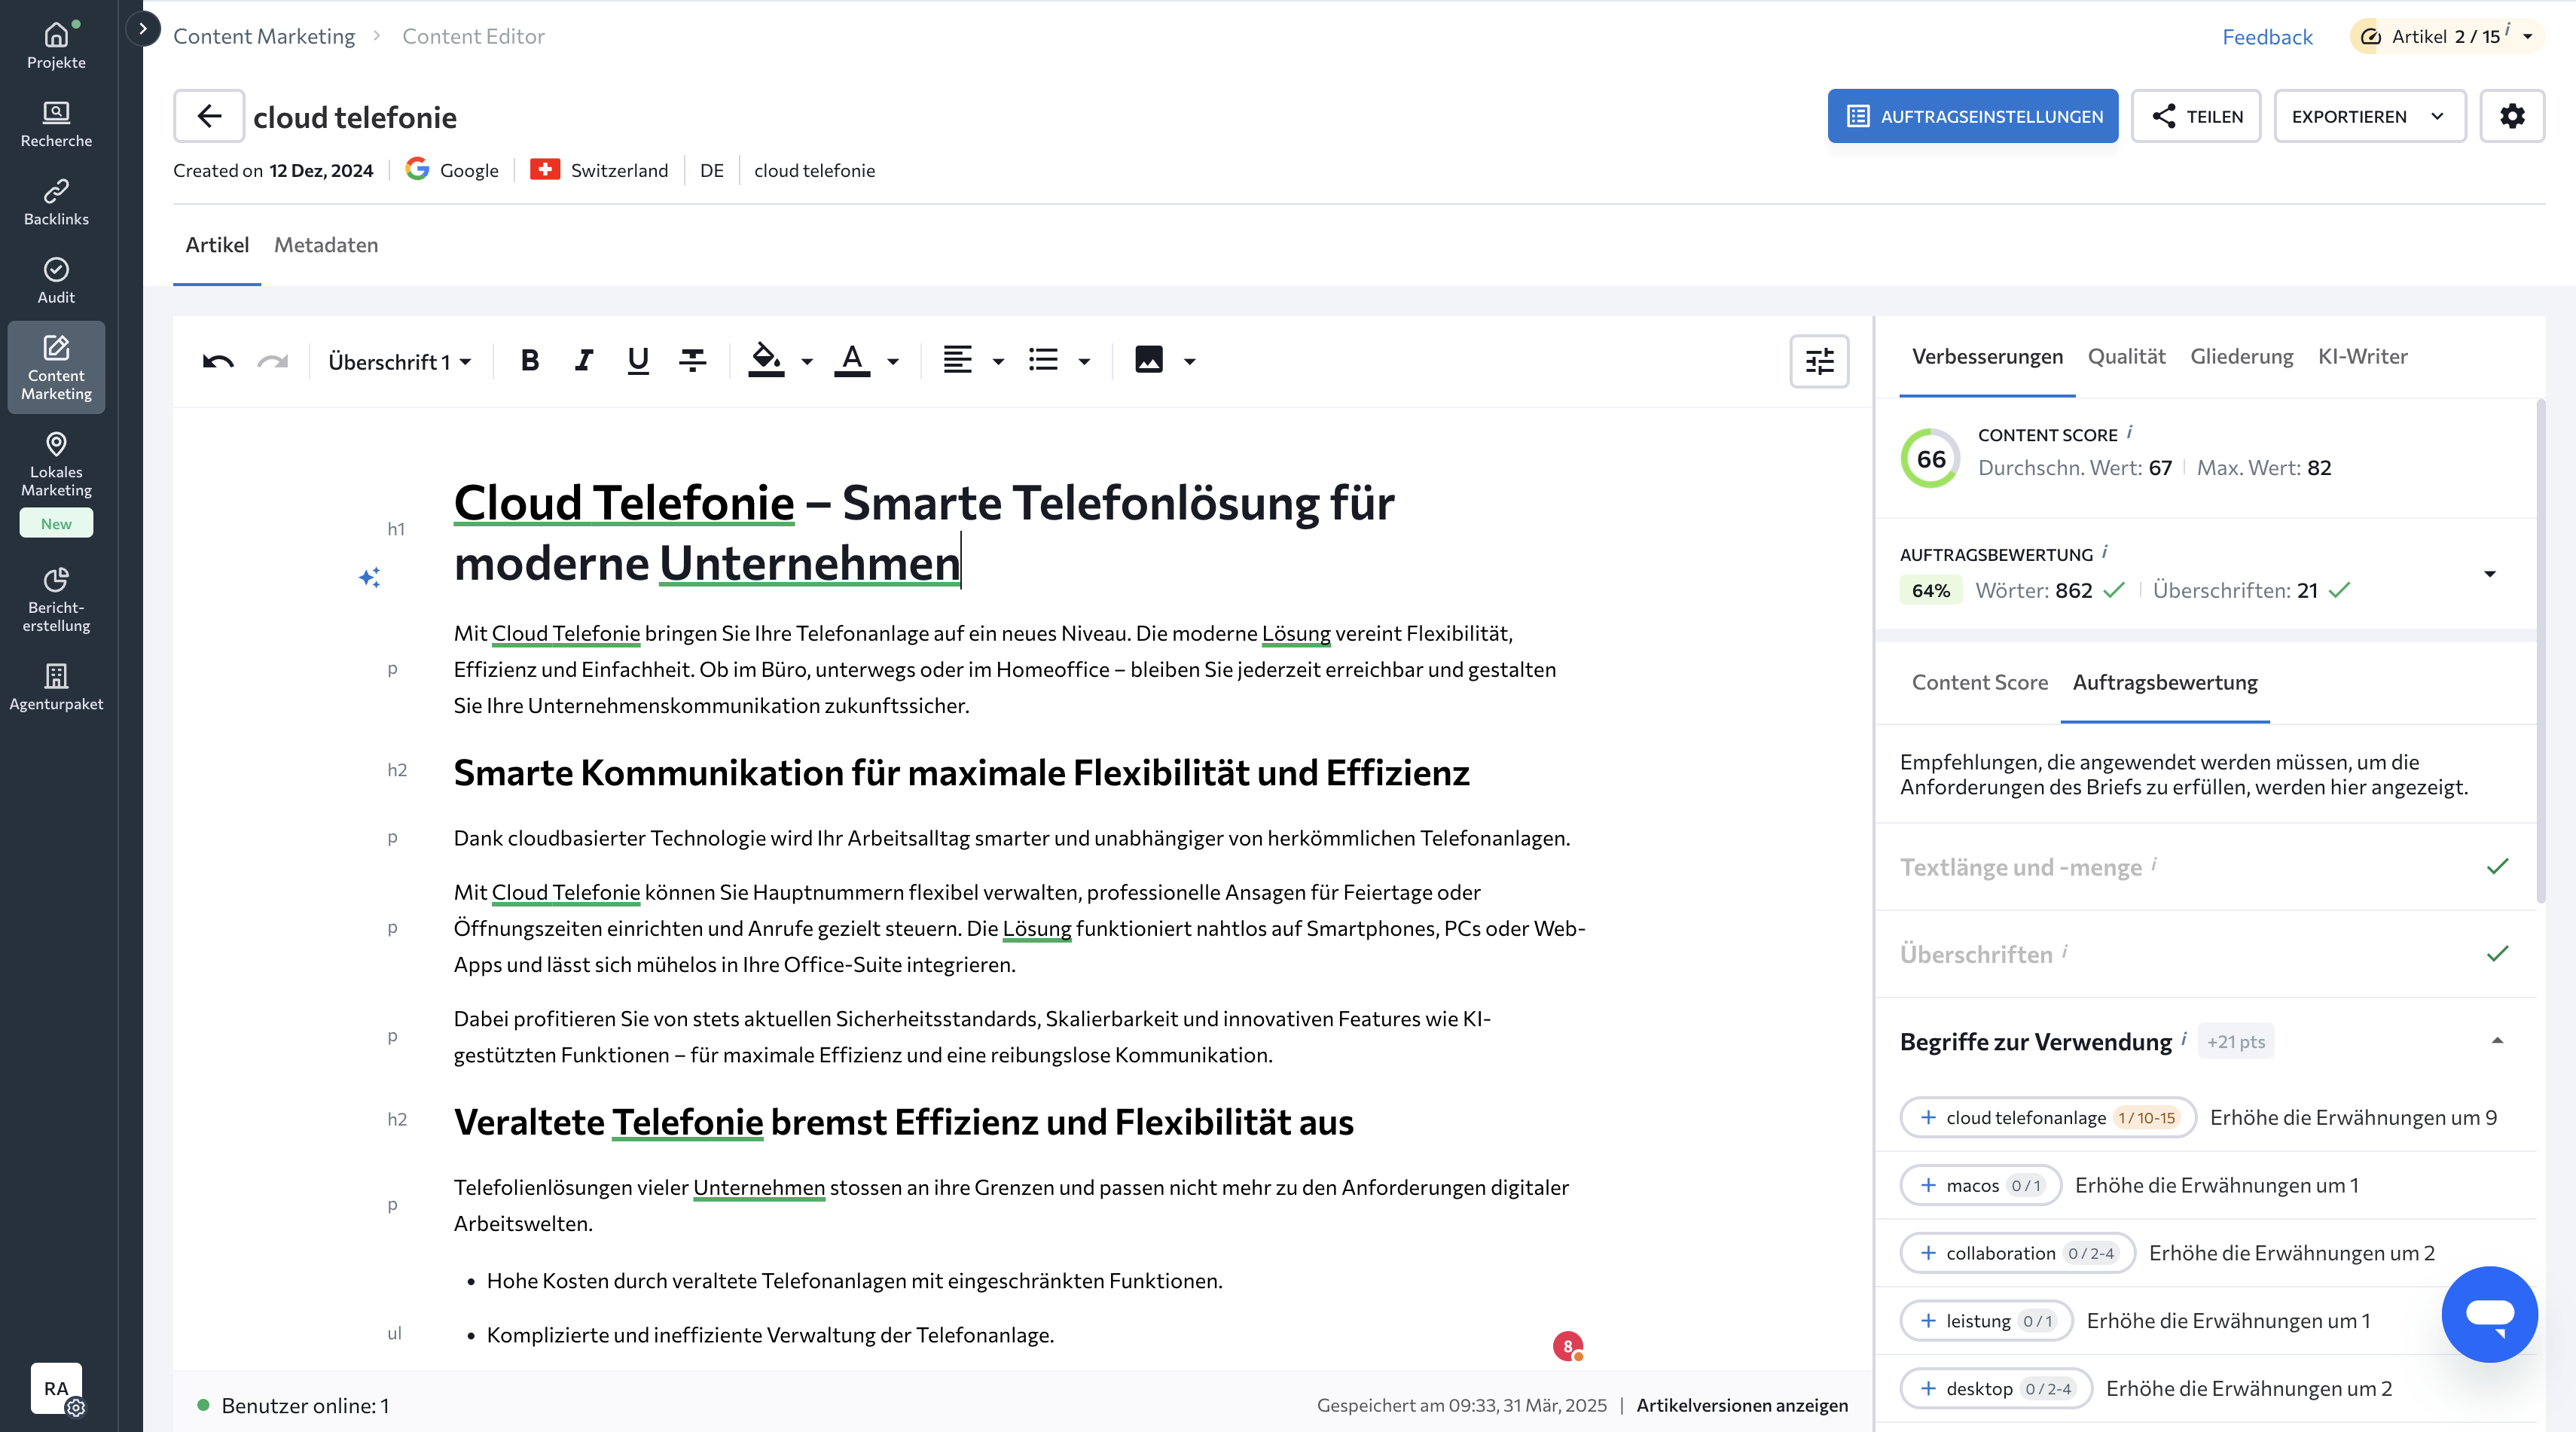
Task: Click the back arrow next to title
Action: pyautogui.click(x=209, y=116)
